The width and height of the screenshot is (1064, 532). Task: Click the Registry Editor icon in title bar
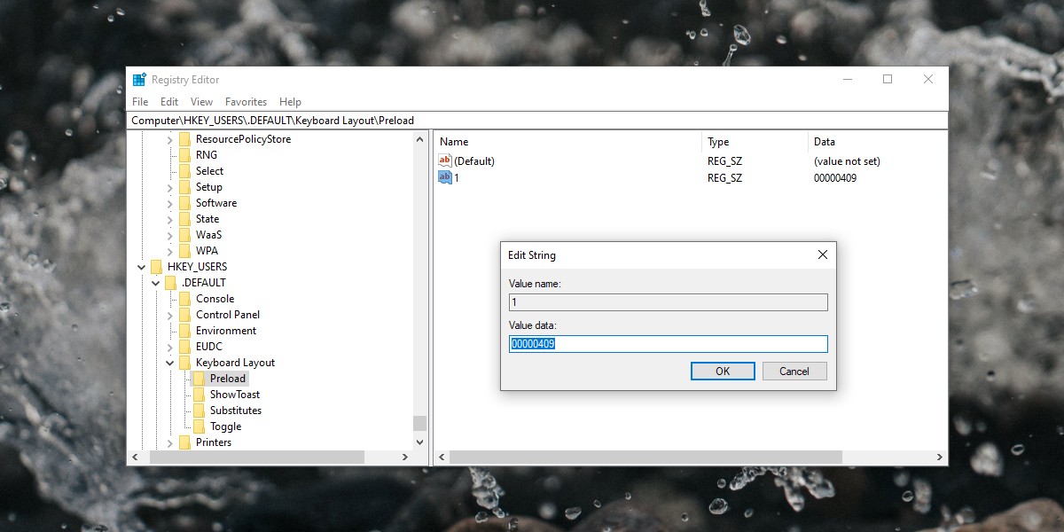(x=137, y=79)
